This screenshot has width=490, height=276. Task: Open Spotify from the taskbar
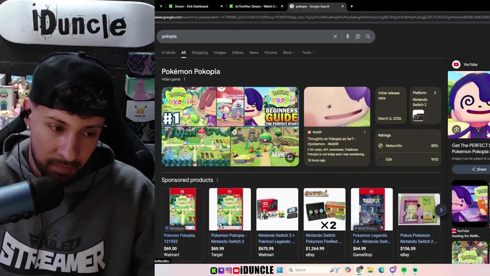pos(404,270)
